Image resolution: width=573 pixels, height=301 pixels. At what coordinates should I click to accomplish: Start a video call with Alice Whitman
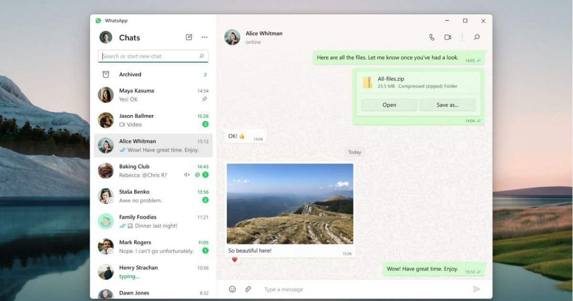[x=448, y=37]
